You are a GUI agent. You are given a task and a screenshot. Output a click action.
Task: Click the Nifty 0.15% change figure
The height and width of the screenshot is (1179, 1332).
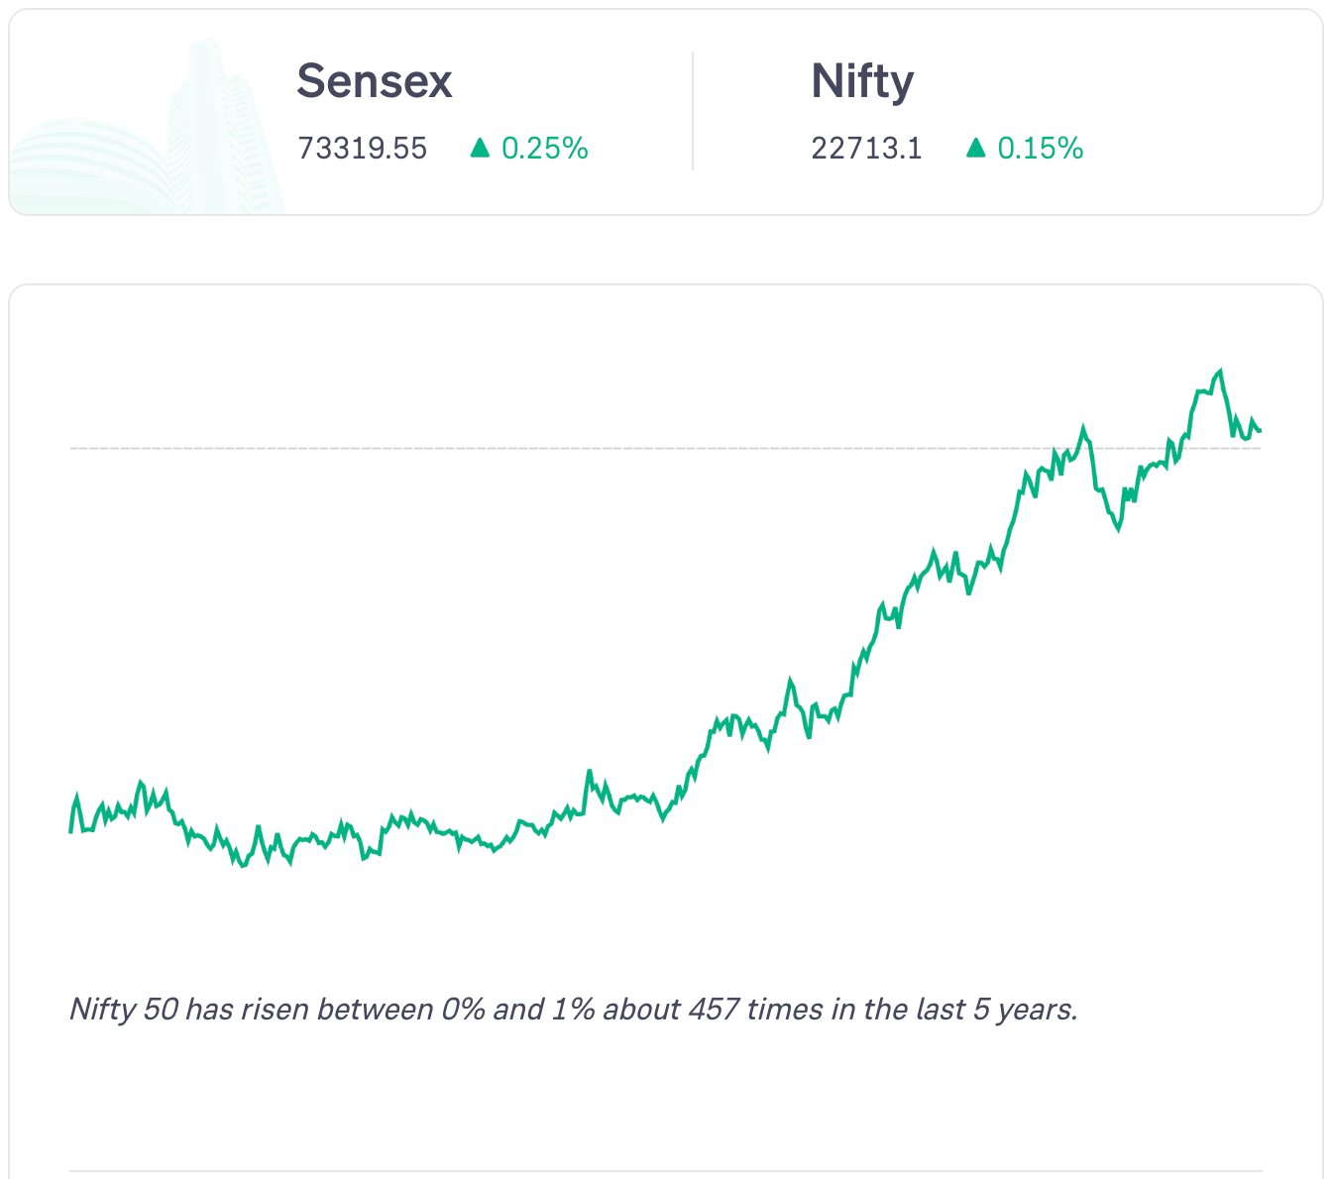(1041, 149)
